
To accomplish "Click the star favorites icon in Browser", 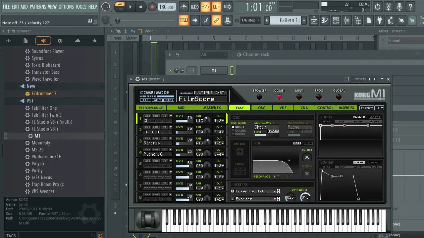I will click(95, 41).
